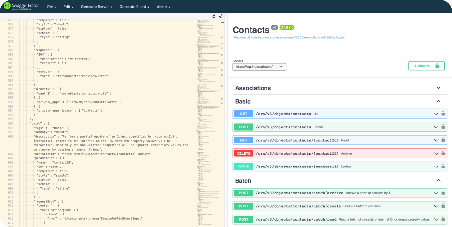Click the Servers label
Viewport: 452px width, 227px height.
238,61
